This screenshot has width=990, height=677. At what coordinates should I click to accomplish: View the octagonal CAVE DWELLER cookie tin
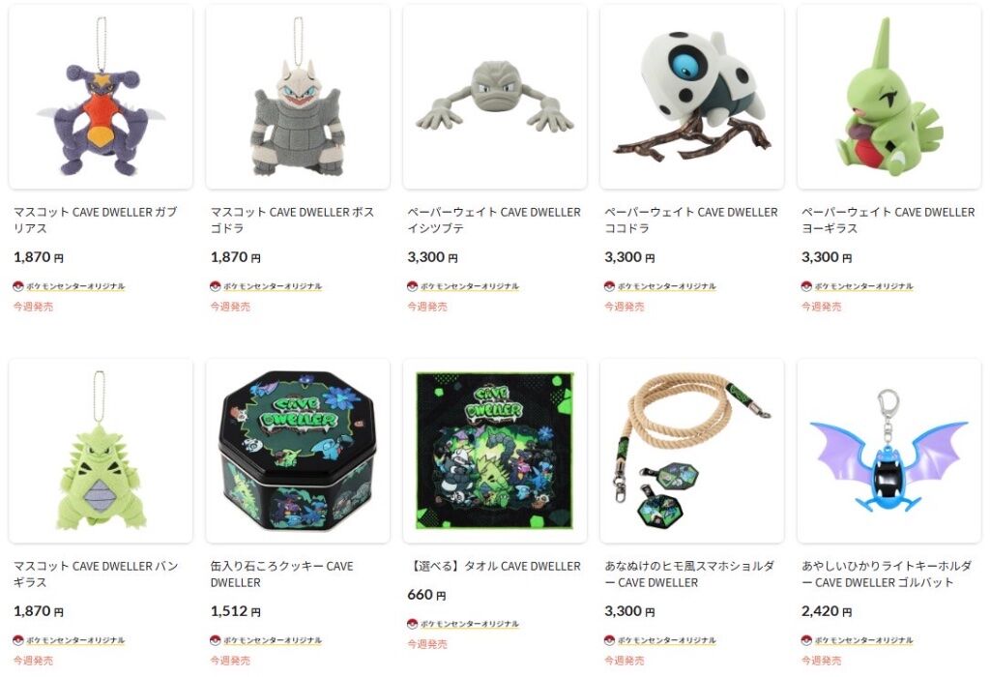click(298, 451)
